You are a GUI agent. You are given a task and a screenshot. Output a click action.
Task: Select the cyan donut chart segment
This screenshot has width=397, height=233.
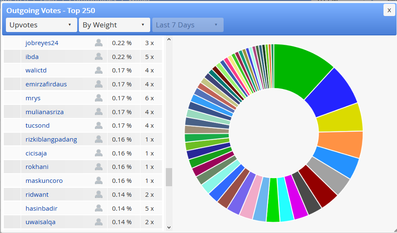pos(285,200)
